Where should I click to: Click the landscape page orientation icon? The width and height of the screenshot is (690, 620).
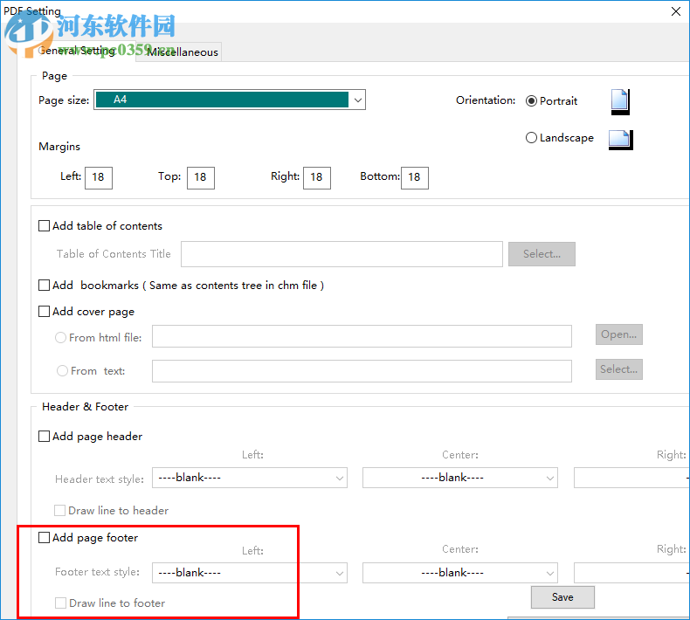[x=621, y=140]
